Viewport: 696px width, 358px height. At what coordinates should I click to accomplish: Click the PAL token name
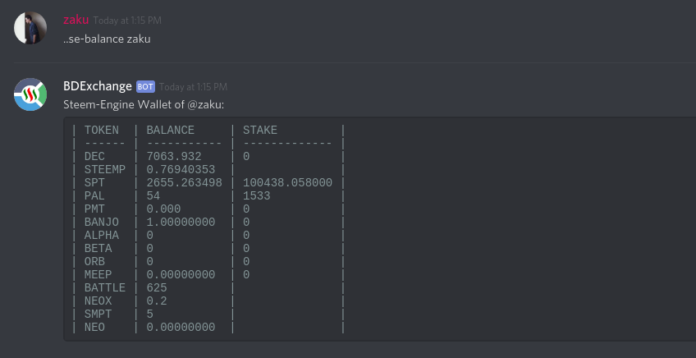94,196
